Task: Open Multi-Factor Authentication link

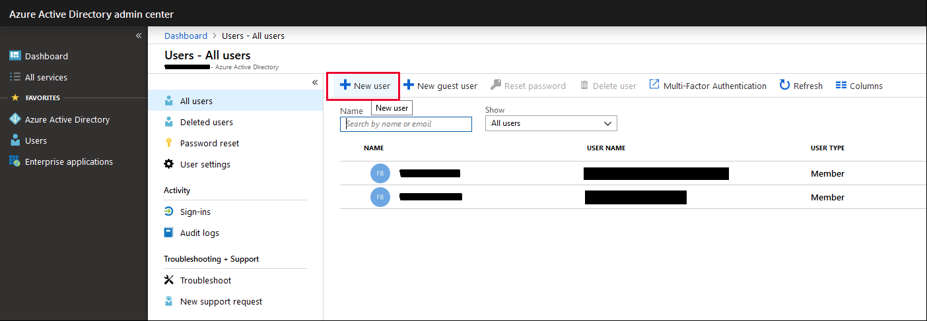Action: coord(715,86)
